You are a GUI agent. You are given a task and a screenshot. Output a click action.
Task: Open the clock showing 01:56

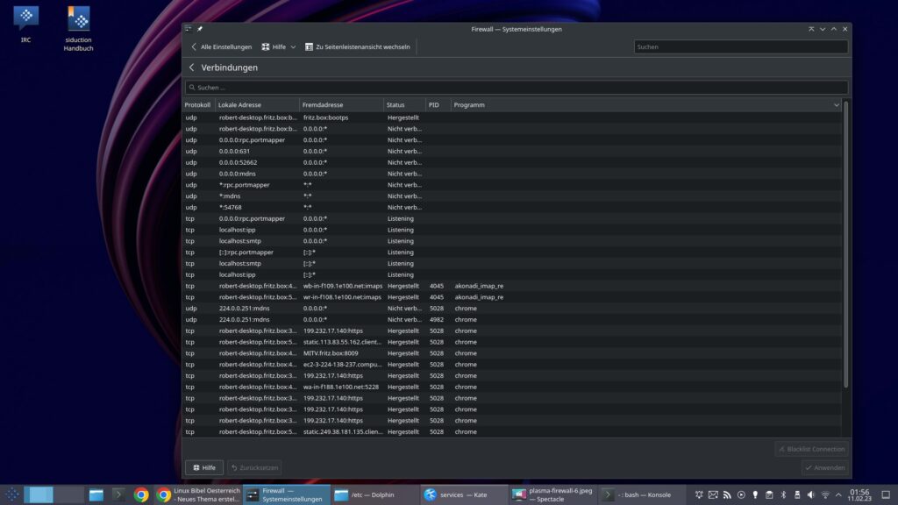click(x=859, y=494)
